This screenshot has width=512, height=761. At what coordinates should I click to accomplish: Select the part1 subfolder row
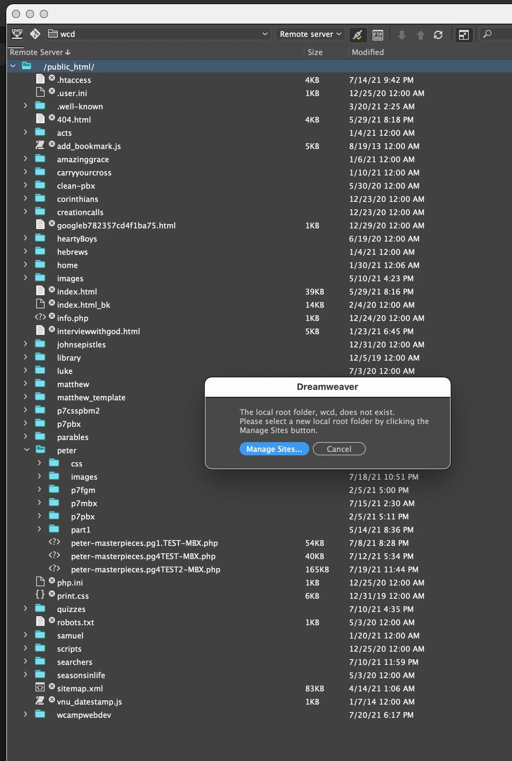tap(259, 530)
